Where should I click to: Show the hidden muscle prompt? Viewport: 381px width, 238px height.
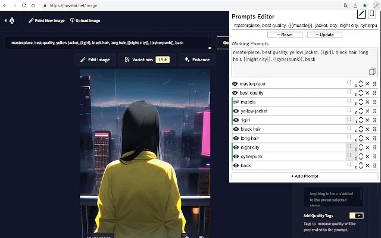(236, 102)
